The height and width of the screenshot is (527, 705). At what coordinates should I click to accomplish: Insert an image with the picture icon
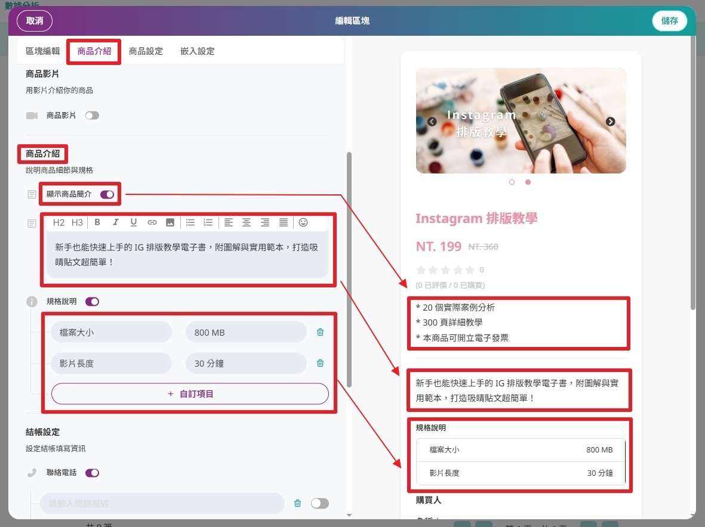[170, 222]
